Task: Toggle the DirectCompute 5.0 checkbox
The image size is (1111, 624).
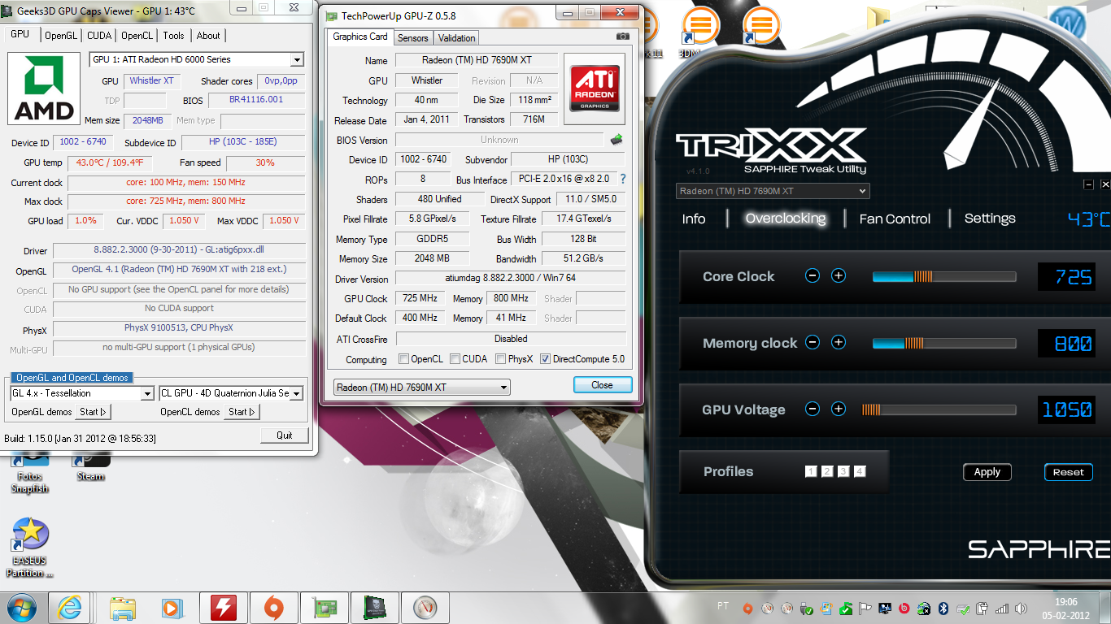Action: (x=545, y=359)
